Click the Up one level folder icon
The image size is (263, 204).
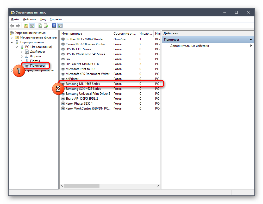tap(26, 25)
